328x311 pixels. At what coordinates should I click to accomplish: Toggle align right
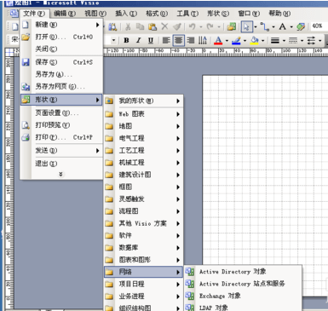[191, 40]
